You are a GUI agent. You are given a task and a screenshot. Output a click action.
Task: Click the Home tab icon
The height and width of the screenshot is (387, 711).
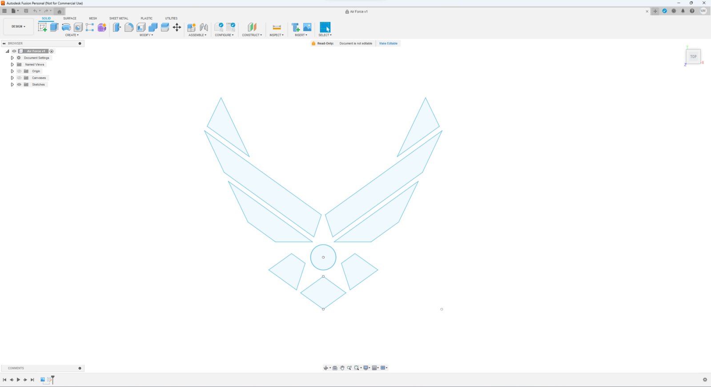coord(60,12)
